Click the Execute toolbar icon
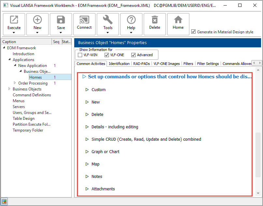The image size is (263, 206). 14,20
